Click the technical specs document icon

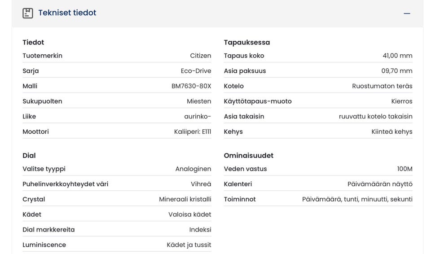[x=28, y=13]
